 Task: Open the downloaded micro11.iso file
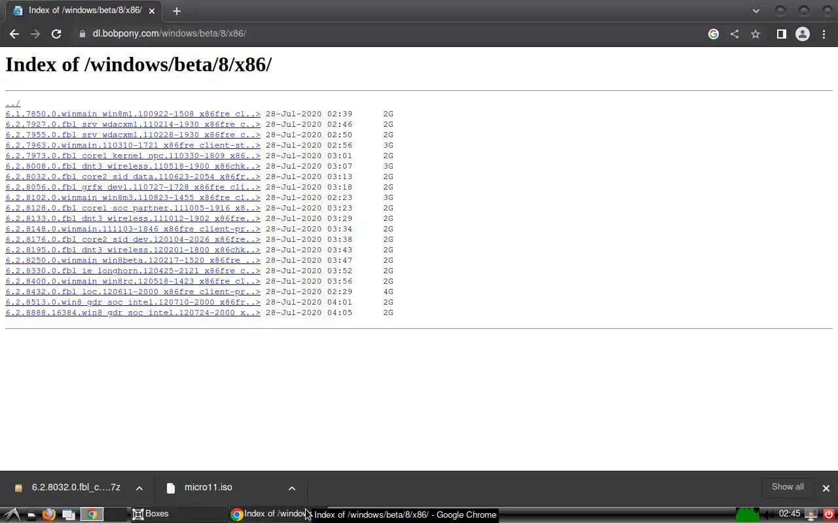click(x=200, y=488)
